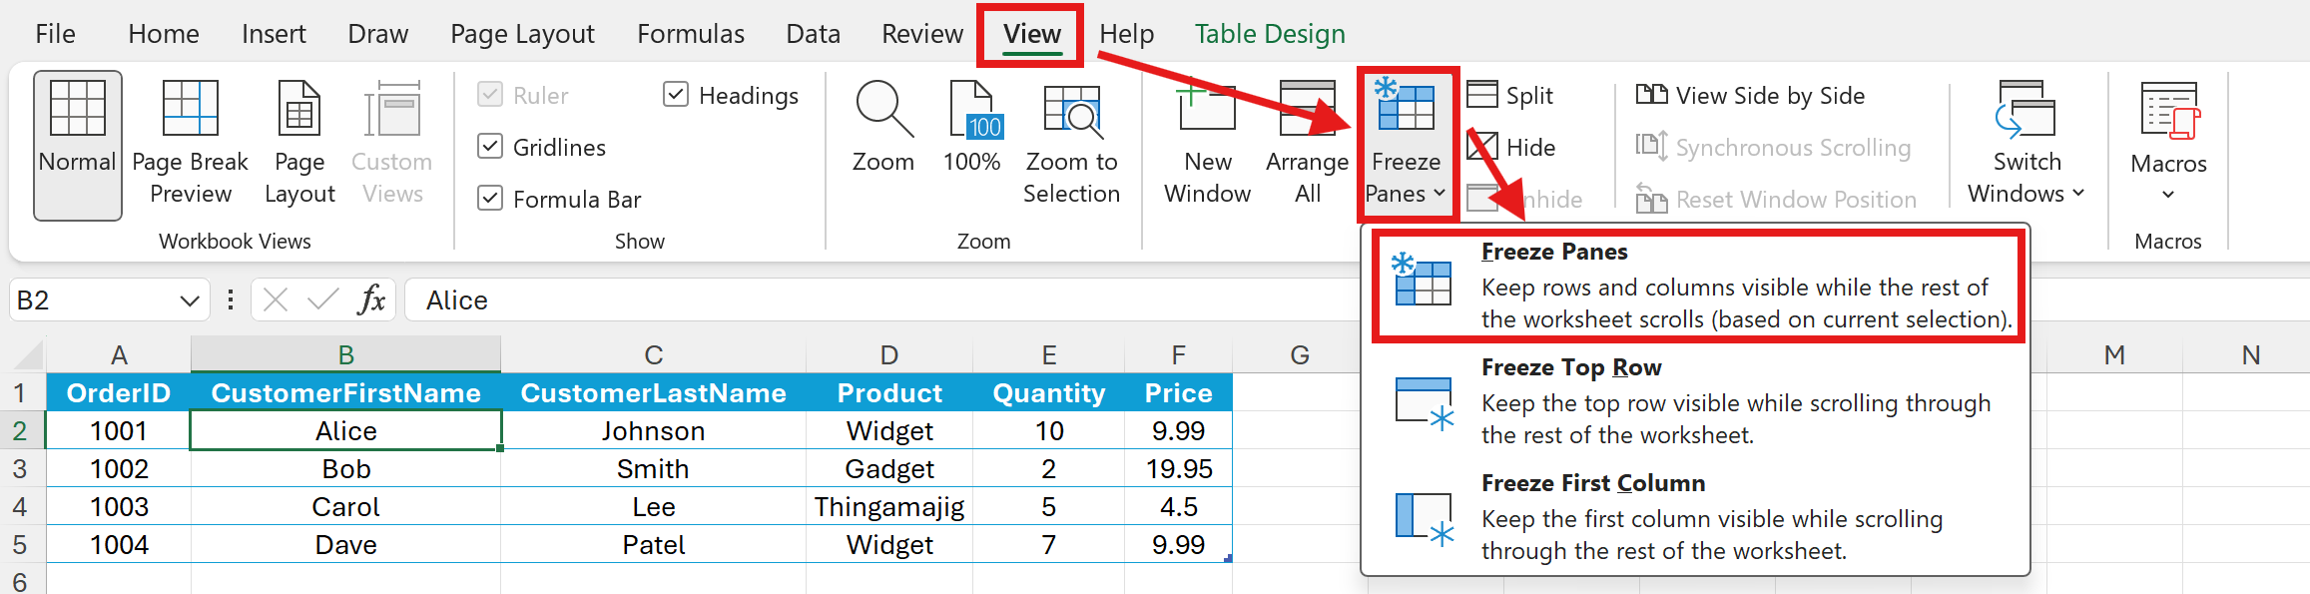Screen dimensions: 2310x594
Task: Expand the Macros dropdown
Action: pyautogui.click(x=2167, y=140)
